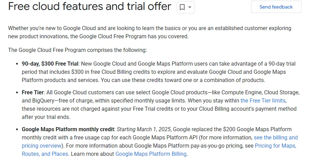Click the bullet marker before Google Maps Platform credit
Image resolution: width=309 pixels, height=164 pixels.
point(17,129)
